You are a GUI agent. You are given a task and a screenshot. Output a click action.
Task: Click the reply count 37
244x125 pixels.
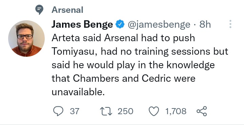75,111
